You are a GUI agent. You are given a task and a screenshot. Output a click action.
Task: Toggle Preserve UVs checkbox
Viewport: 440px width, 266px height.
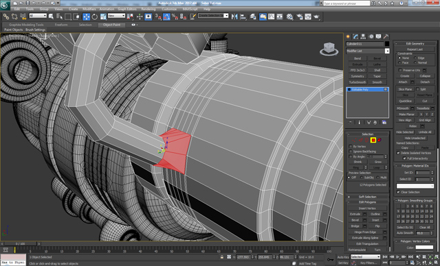[x=400, y=70]
